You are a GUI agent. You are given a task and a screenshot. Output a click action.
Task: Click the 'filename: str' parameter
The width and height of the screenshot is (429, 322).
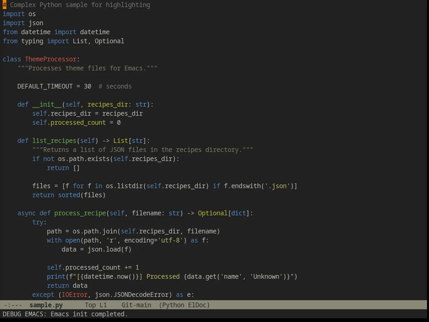click(156, 213)
